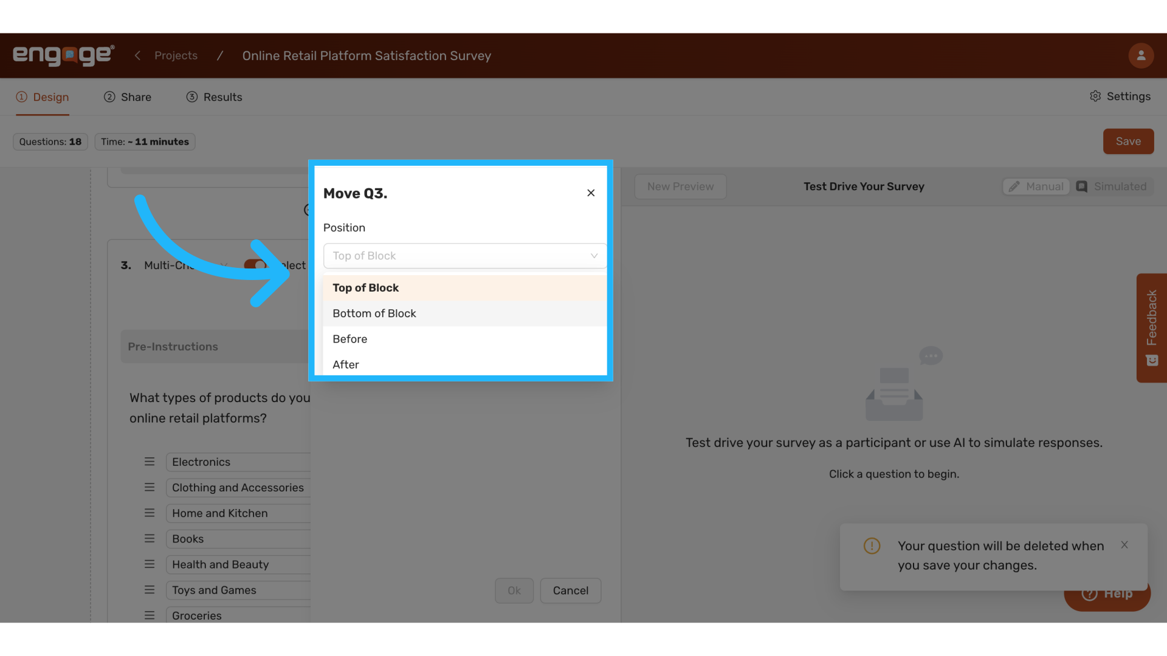Click drag handle for Health and Beauty

pos(150,564)
